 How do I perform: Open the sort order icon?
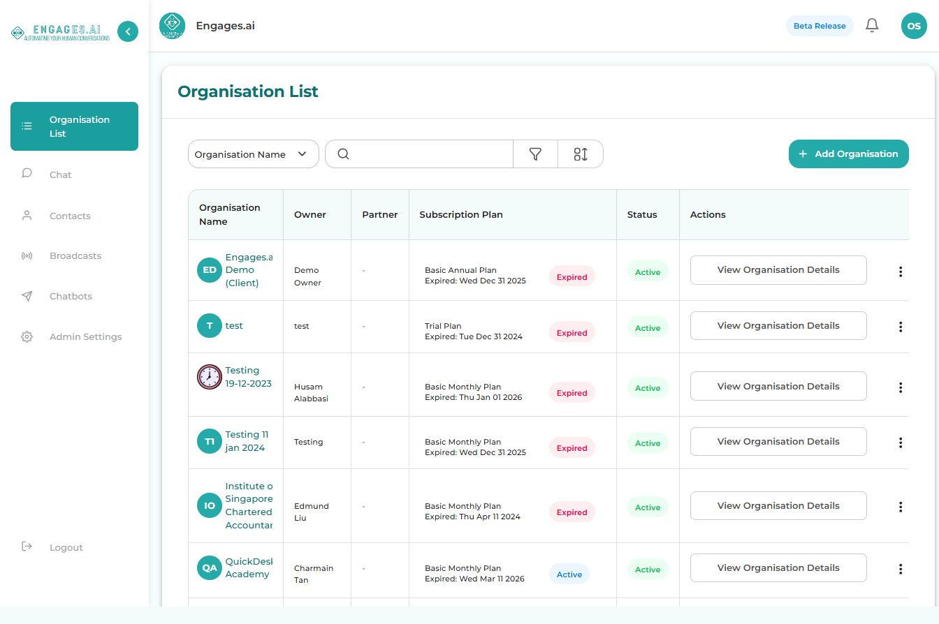pos(581,154)
